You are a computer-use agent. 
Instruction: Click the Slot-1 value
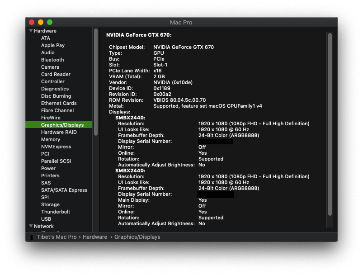point(160,65)
